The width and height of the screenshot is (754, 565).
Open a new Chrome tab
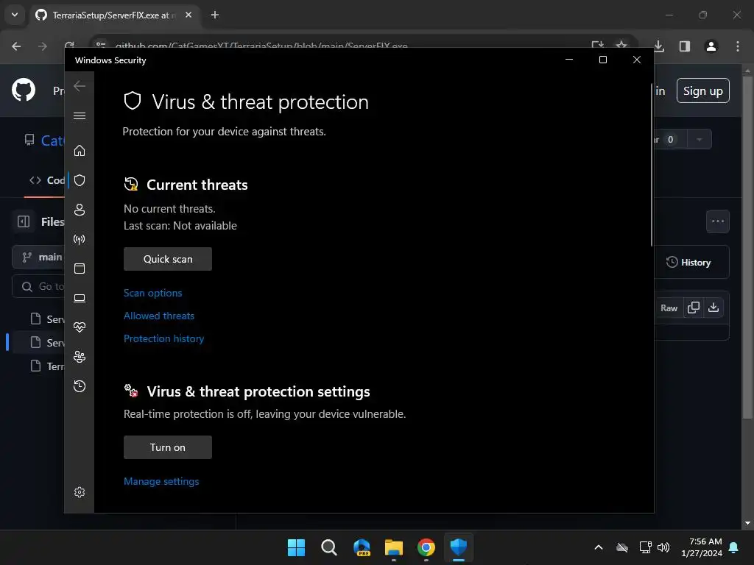pyautogui.click(x=215, y=15)
